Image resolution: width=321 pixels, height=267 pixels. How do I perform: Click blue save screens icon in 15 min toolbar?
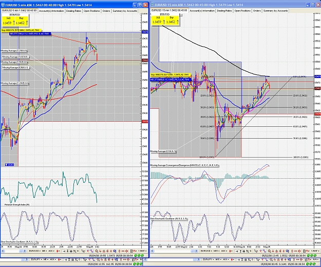coord(287,251)
